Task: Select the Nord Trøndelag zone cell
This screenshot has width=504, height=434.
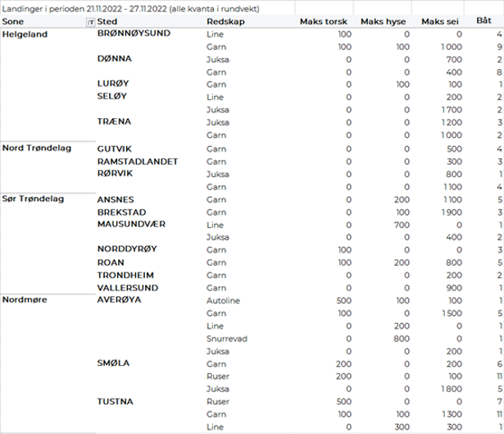Action: click(x=37, y=148)
